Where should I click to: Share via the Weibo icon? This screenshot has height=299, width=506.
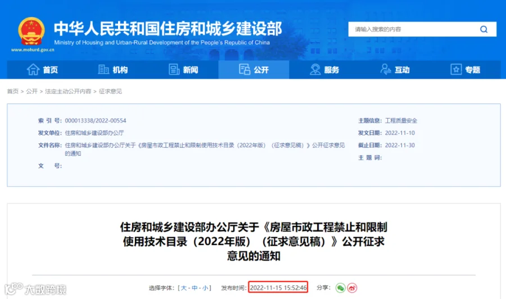coord(352,288)
